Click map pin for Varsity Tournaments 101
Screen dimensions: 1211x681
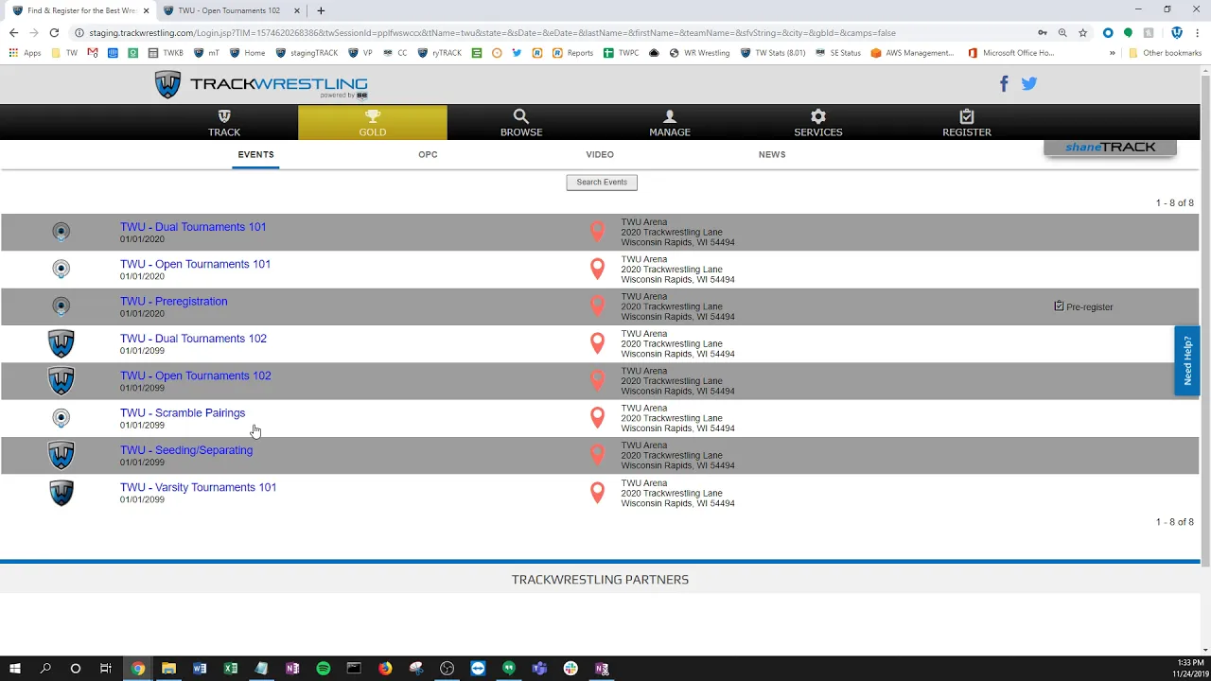point(597,493)
